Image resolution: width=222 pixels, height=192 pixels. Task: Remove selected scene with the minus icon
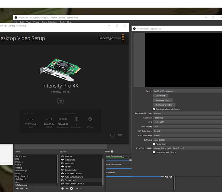point(22,189)
